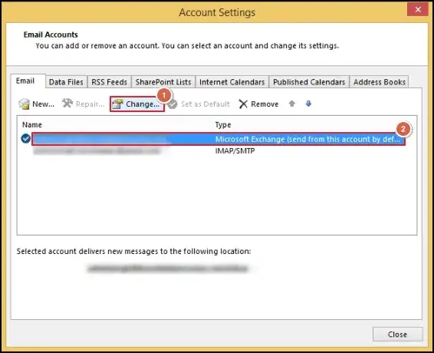Image resolution: width=434 pixels, height=353 pixels.
Task: Select the Email tab
Action: [25, 81]
